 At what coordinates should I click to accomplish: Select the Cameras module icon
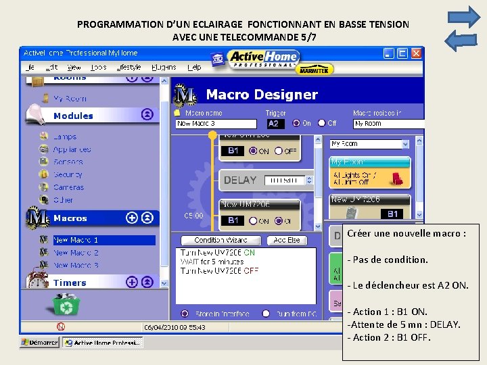(x=44, y=187)
